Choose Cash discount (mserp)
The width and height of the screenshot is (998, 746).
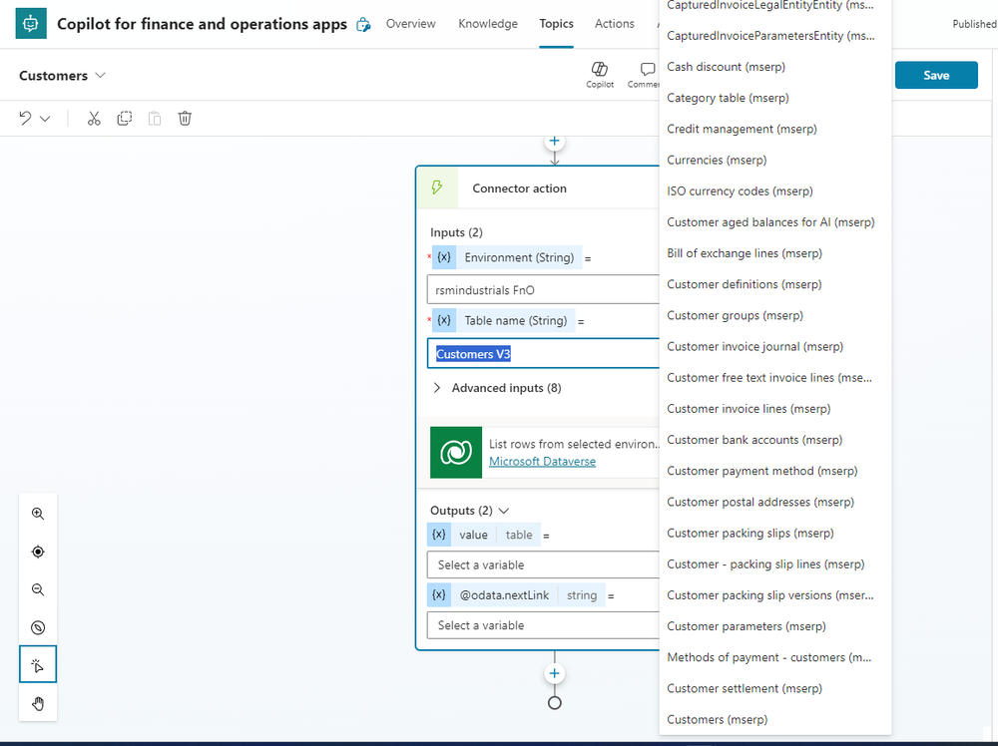[775, 67]
